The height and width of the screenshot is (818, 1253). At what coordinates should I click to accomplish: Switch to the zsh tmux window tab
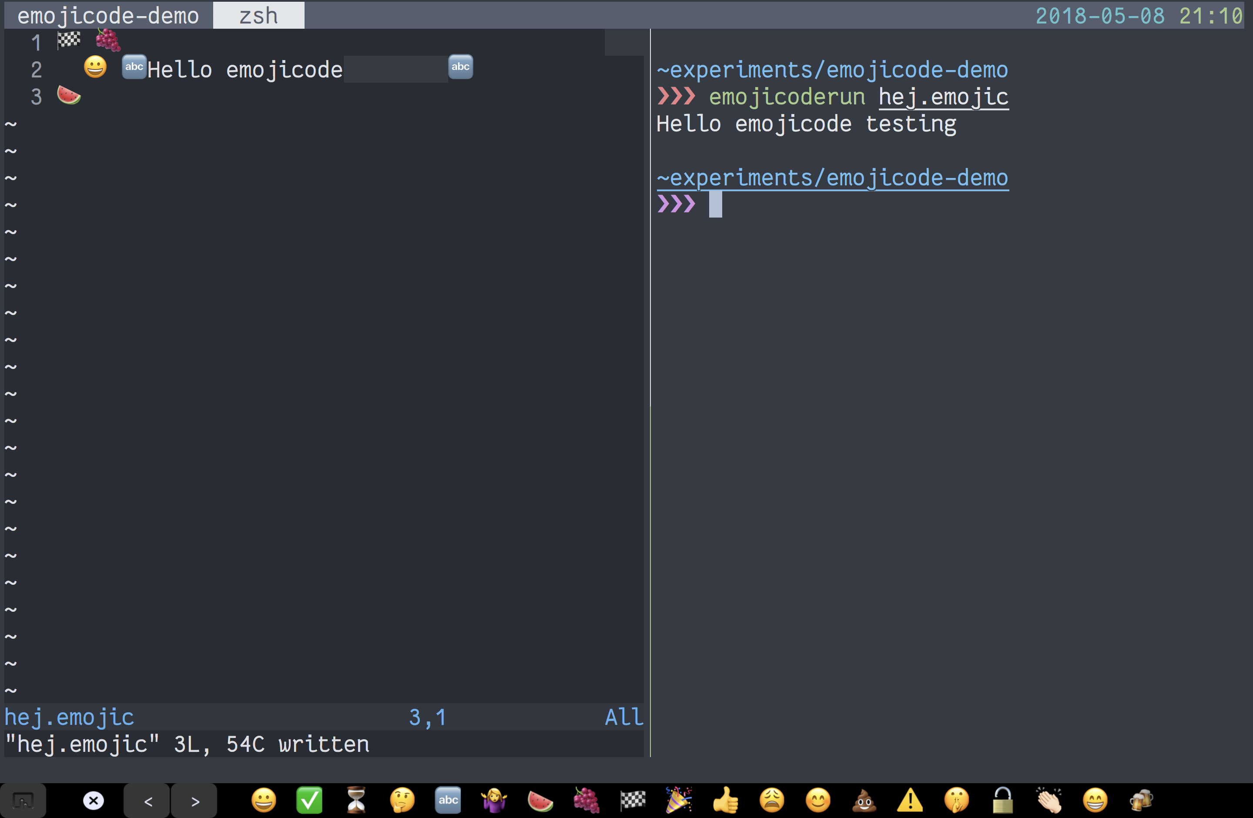(x=258, y=15)
